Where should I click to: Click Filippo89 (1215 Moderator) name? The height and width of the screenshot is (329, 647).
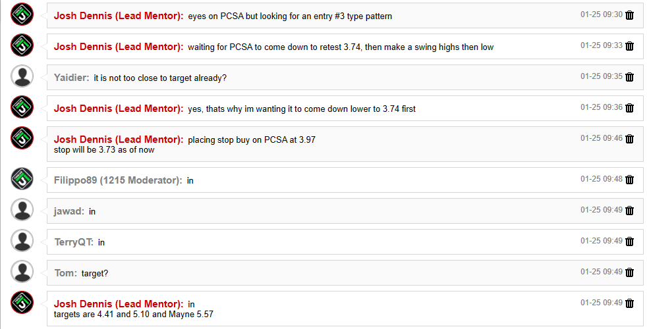118,180
